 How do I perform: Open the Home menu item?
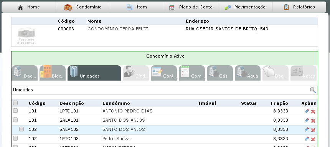(29, 7)
